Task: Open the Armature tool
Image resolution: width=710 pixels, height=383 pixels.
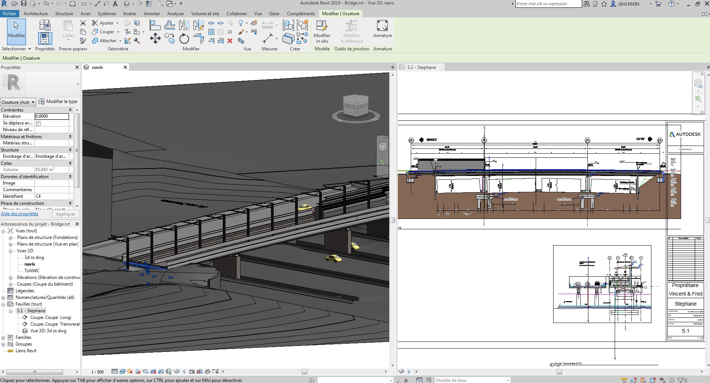Action: [x=383, y=30]
